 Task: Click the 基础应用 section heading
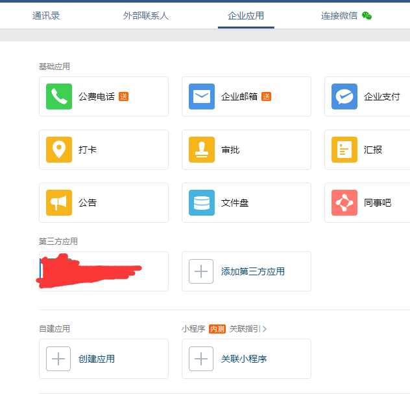(x=54, y=67)
